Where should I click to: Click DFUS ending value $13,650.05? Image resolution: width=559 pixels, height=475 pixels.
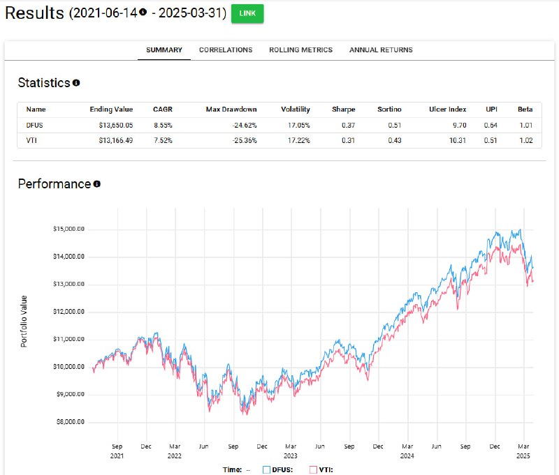coord(116,126)
